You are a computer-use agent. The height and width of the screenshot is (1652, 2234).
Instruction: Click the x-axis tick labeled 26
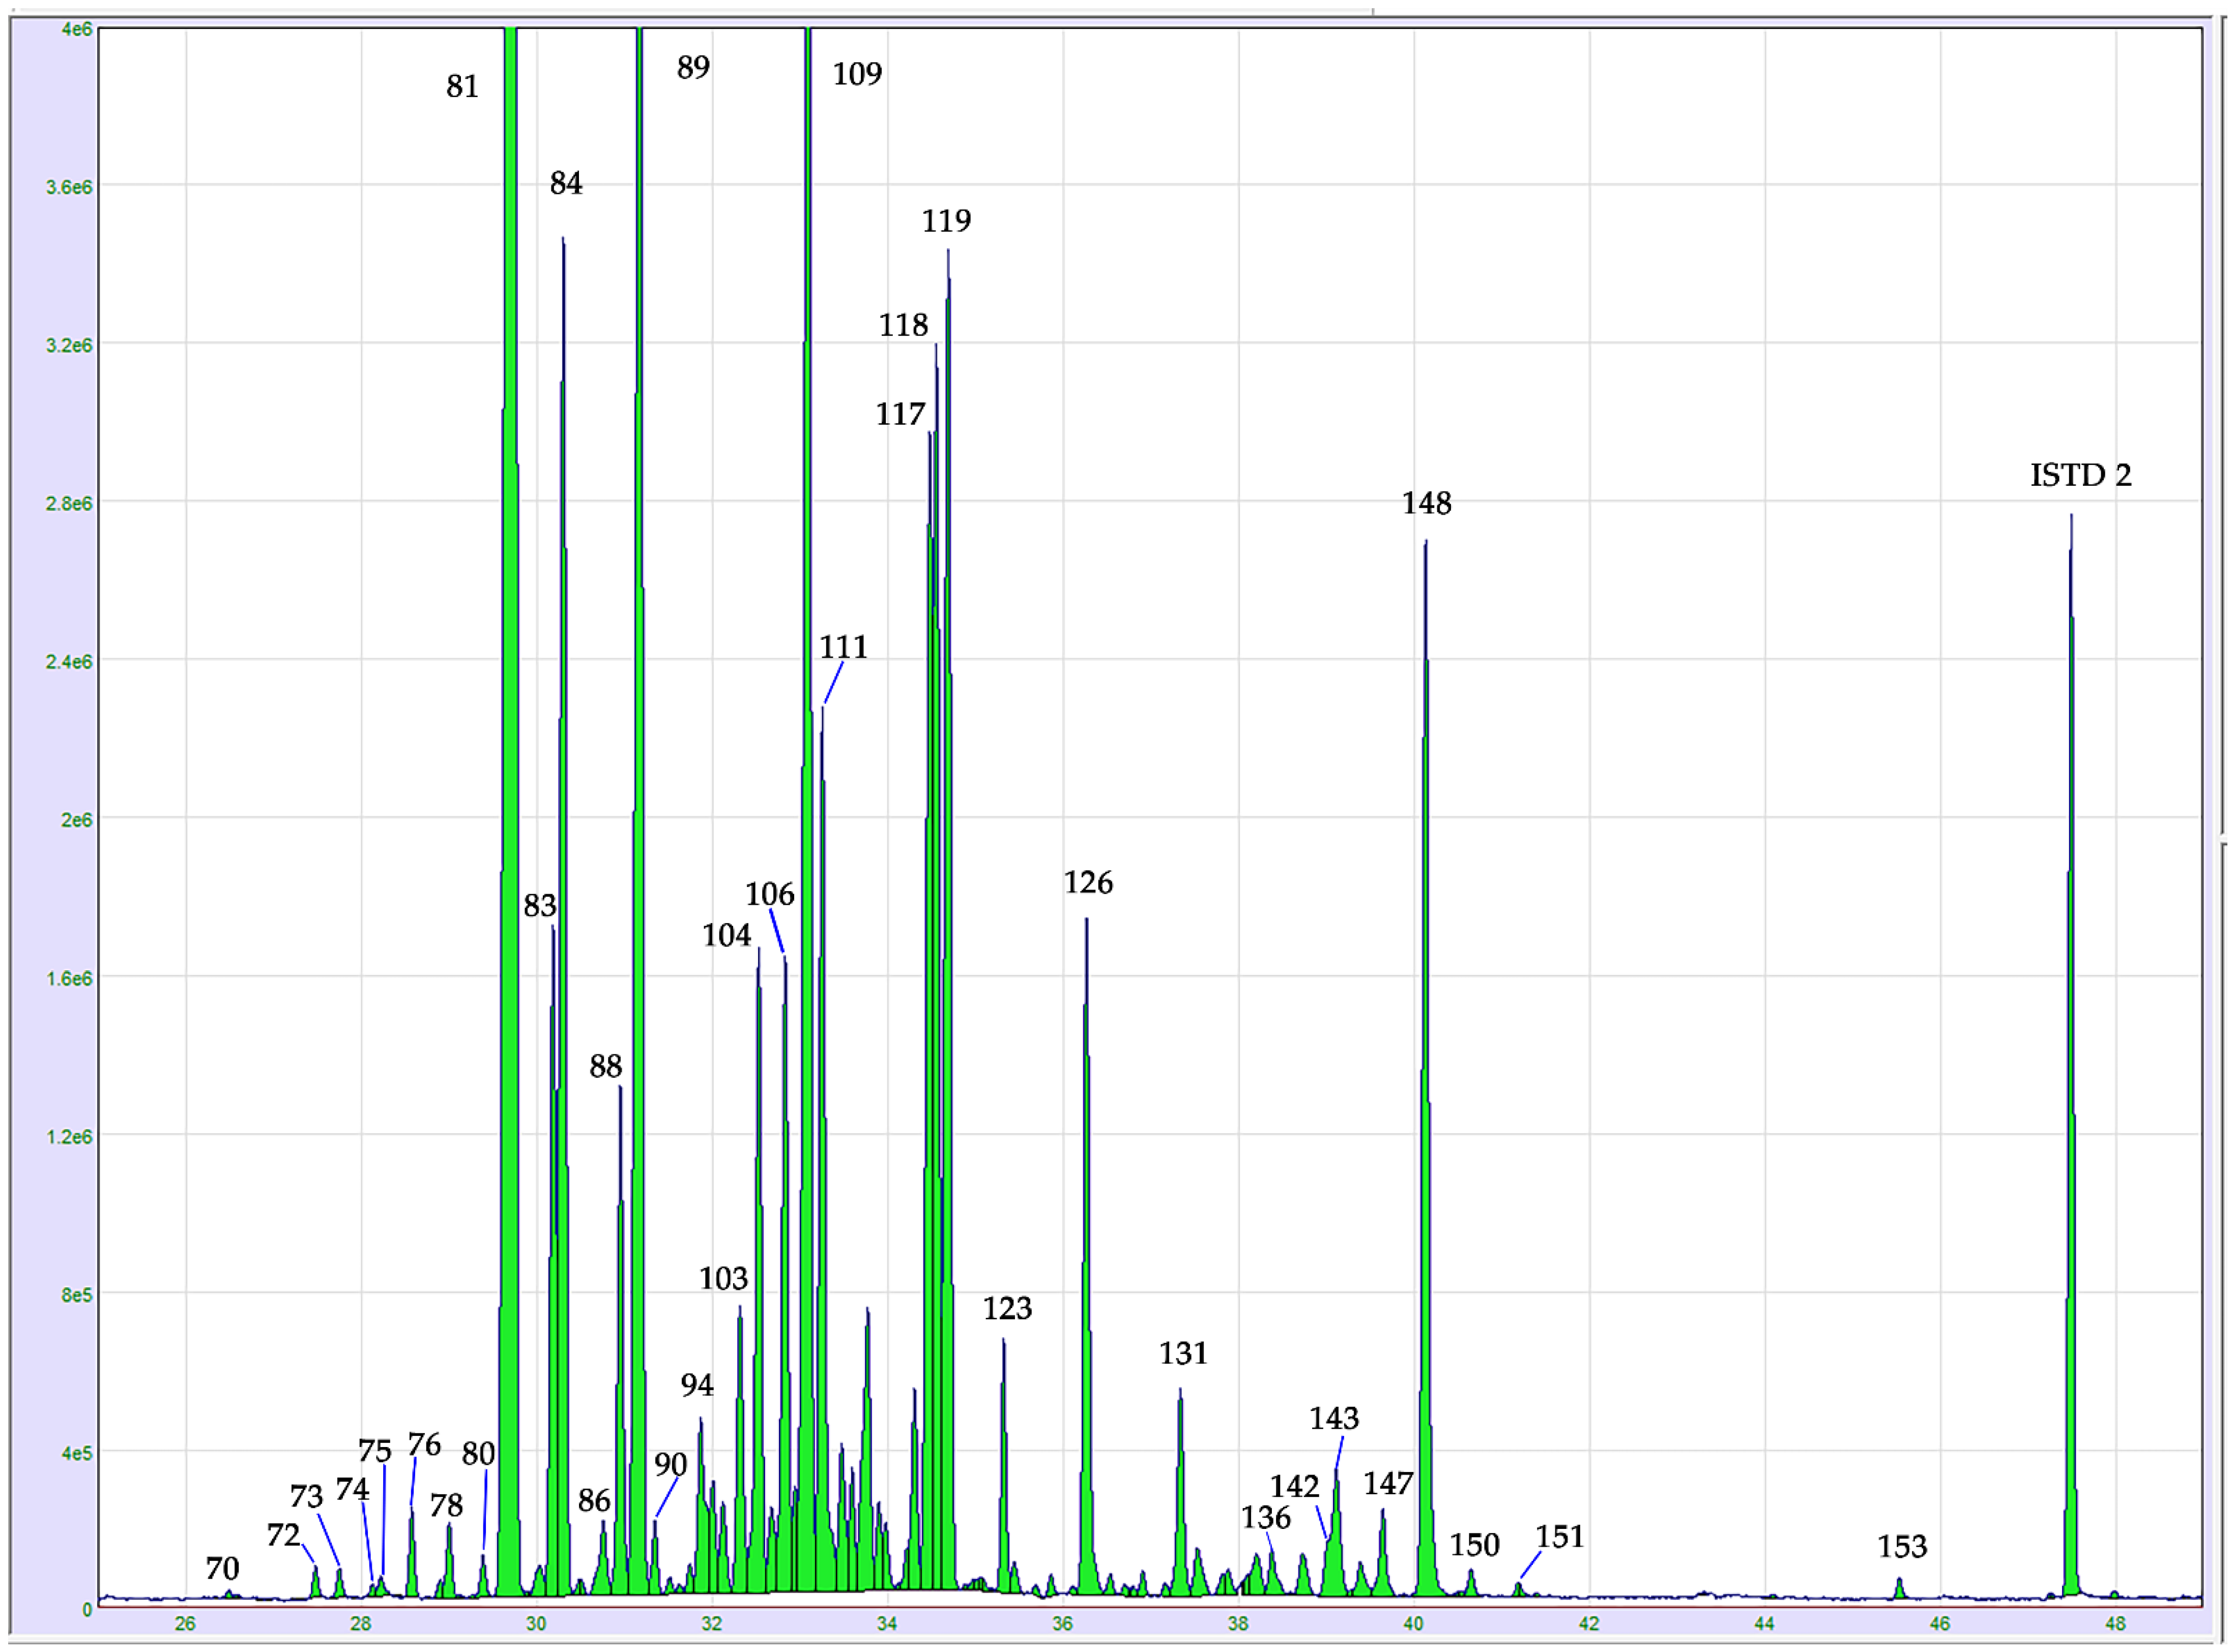[185, 1623]
